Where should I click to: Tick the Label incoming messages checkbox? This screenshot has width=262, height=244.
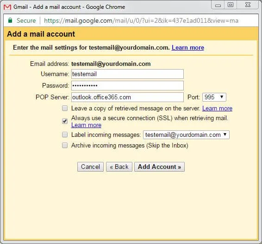(65, 135)
